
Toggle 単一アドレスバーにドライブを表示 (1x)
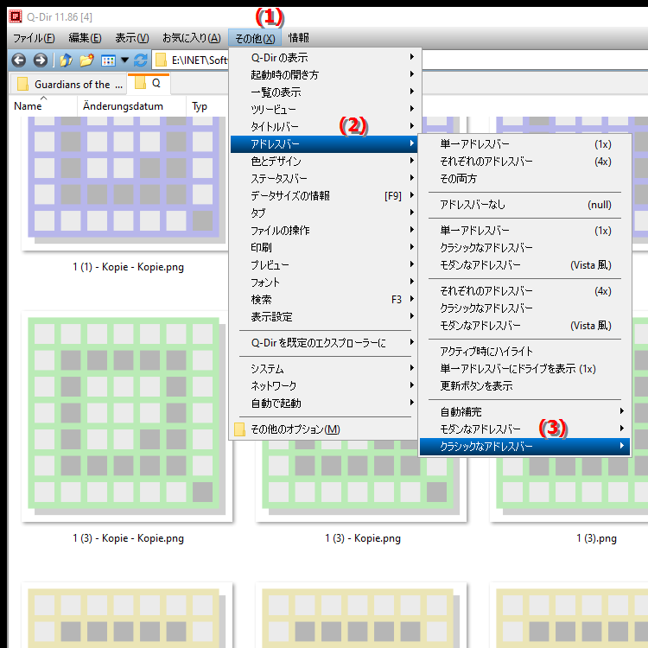click(524, 369)
